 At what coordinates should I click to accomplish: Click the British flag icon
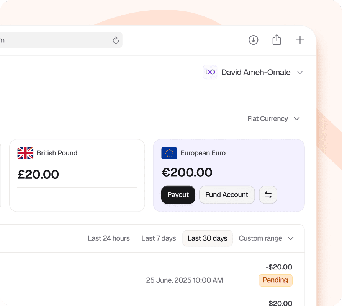25,153
